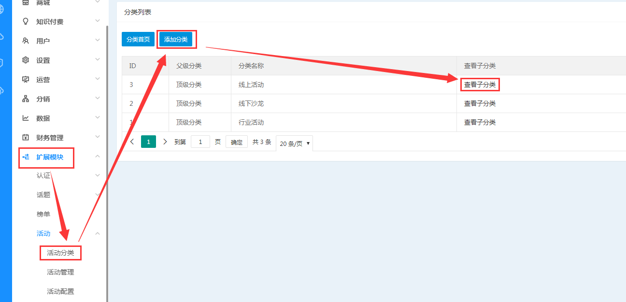
Task: Select page 1 in pagination
Action: click(x=148, y=142)
